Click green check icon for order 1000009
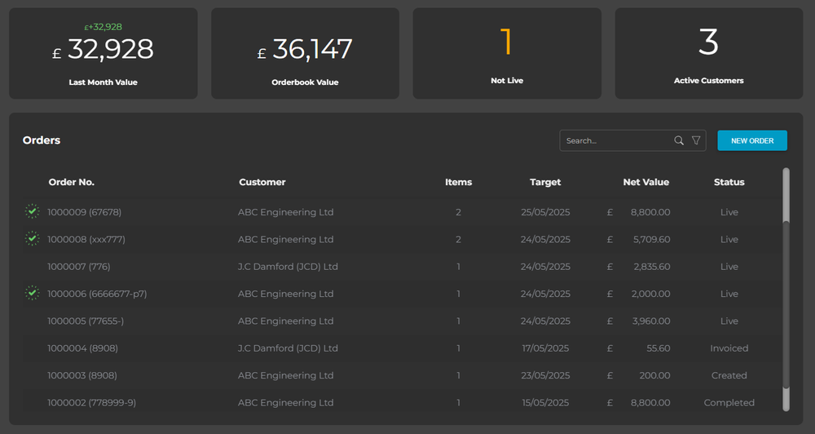The height and width of the screenshot is (434, 815). pos(33,211)
